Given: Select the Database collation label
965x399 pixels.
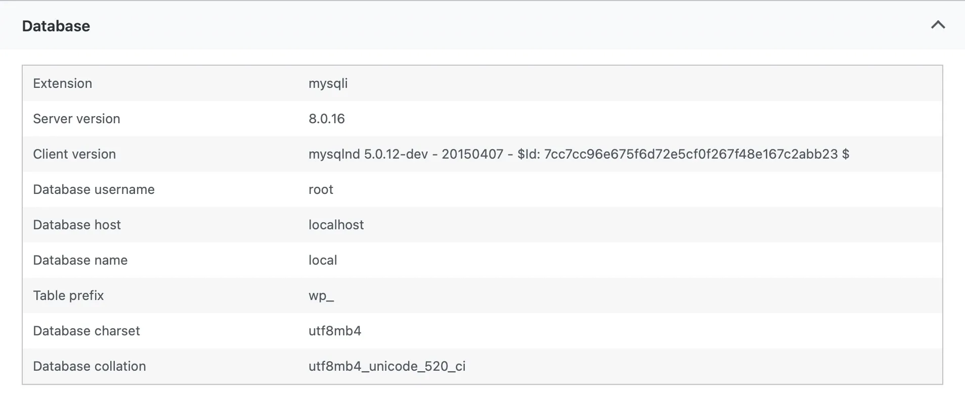Looking at the screenshot, I should 90,366.
